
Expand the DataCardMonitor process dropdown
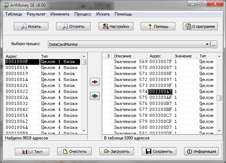point(207,44)
